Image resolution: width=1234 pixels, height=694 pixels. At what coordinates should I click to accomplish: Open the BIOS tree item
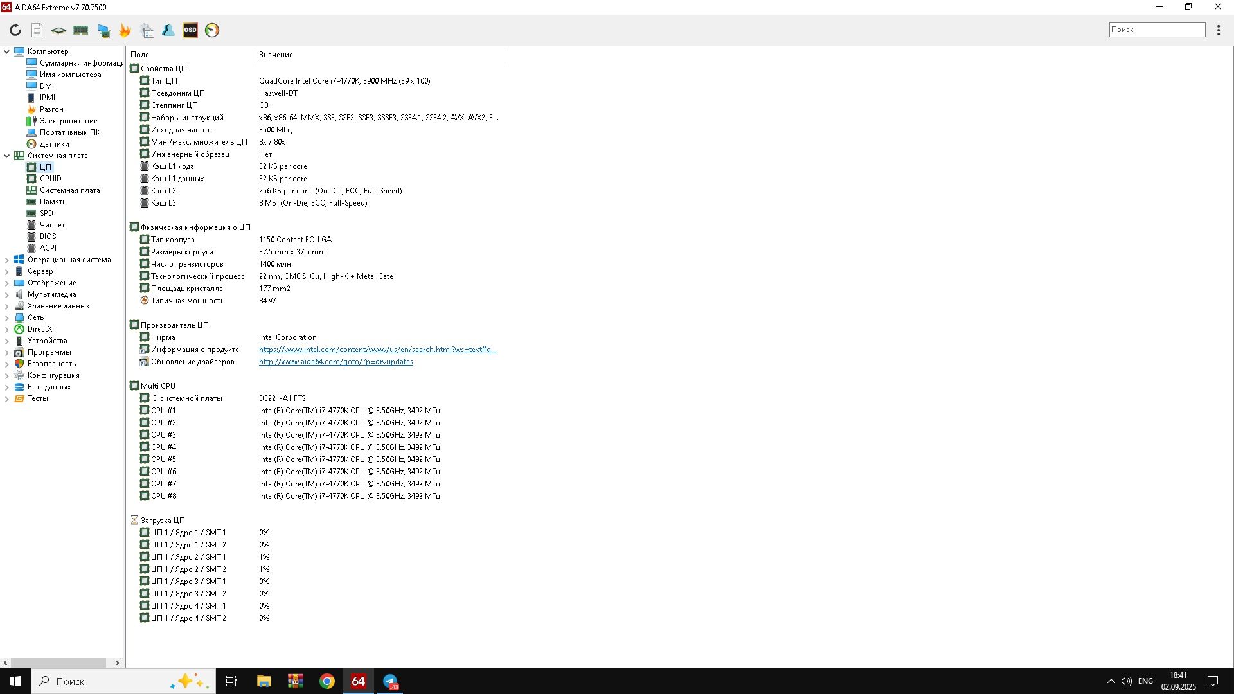(41, 236)
